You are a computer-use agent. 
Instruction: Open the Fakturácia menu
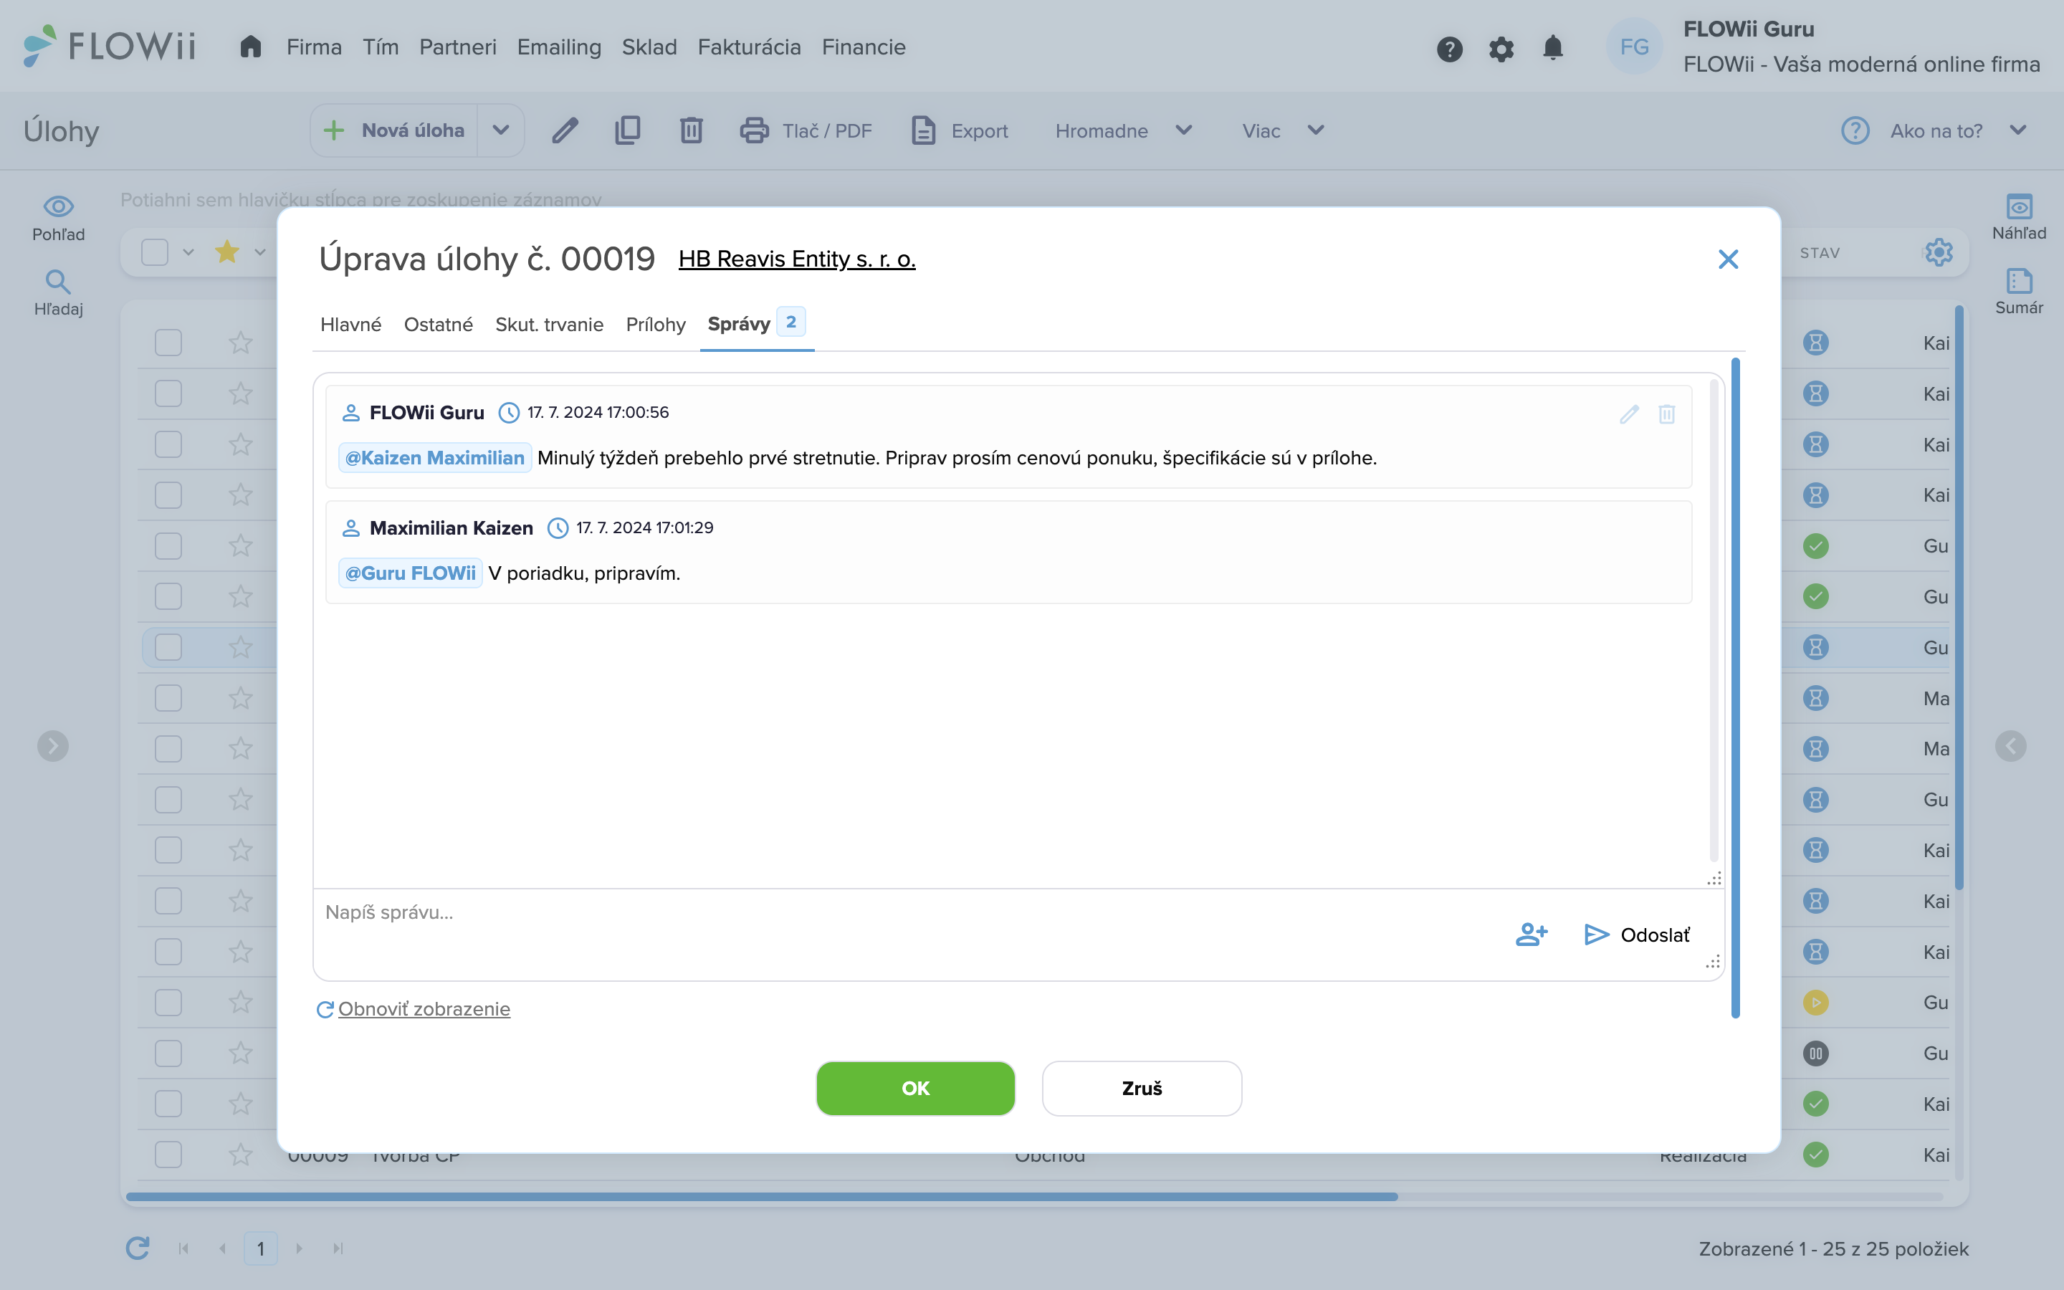tap(749, 47)
